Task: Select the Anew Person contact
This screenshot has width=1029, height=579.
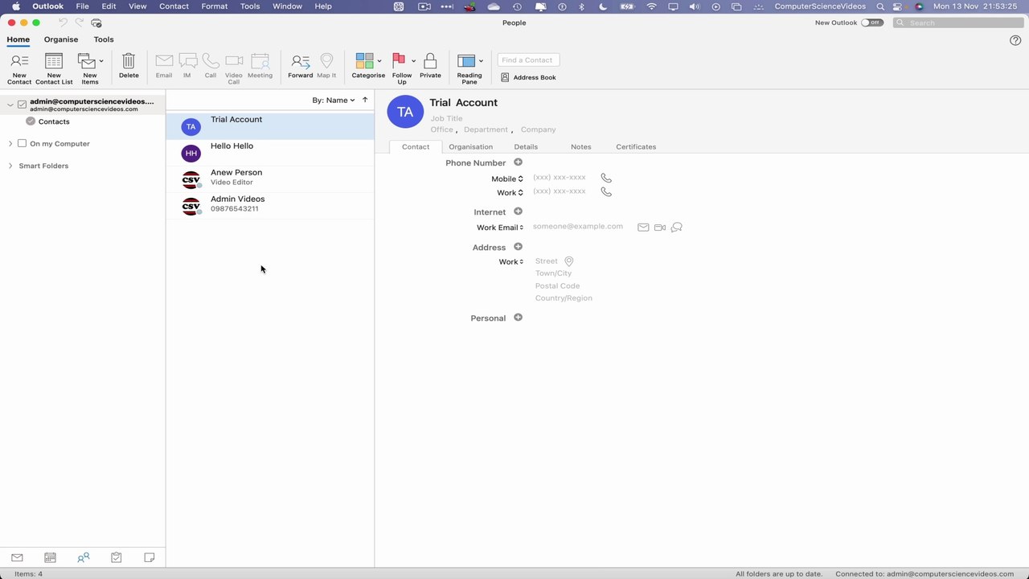Action: pos(270,179)
